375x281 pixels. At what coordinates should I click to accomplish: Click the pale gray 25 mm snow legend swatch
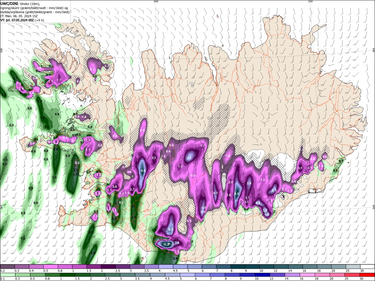pos(353,267)
